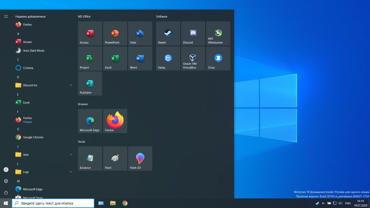The image size is (370, 208).
Task: Expand the Logi folder chevron
Action: click(71, 172)
